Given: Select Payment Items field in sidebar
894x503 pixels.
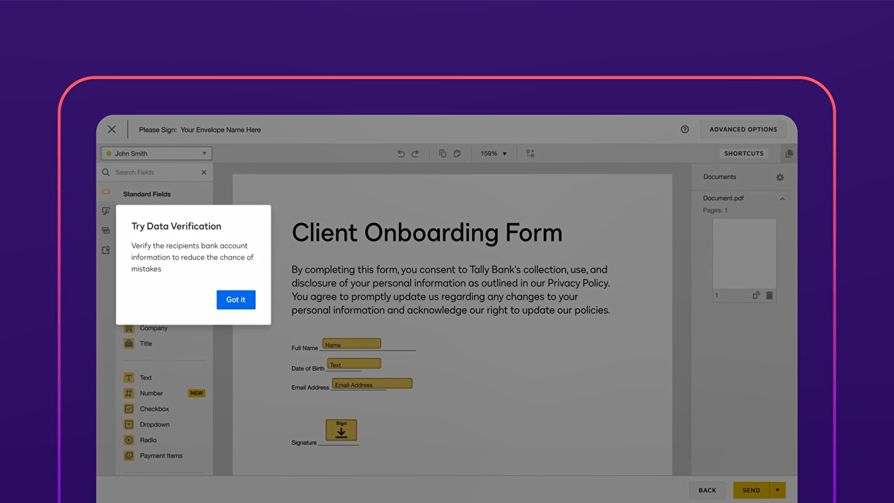Looking at the screenshot, I should (x=161, y=456).
